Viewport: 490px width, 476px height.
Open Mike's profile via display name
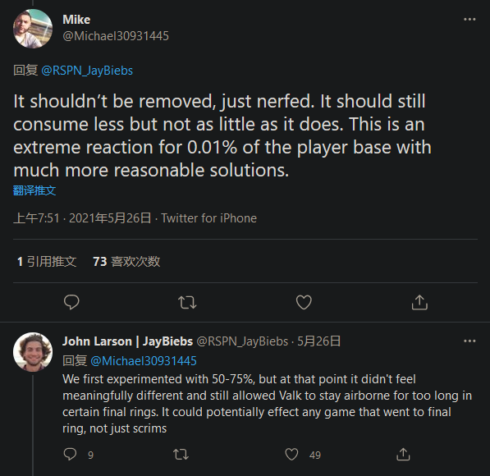pos(76,20)
